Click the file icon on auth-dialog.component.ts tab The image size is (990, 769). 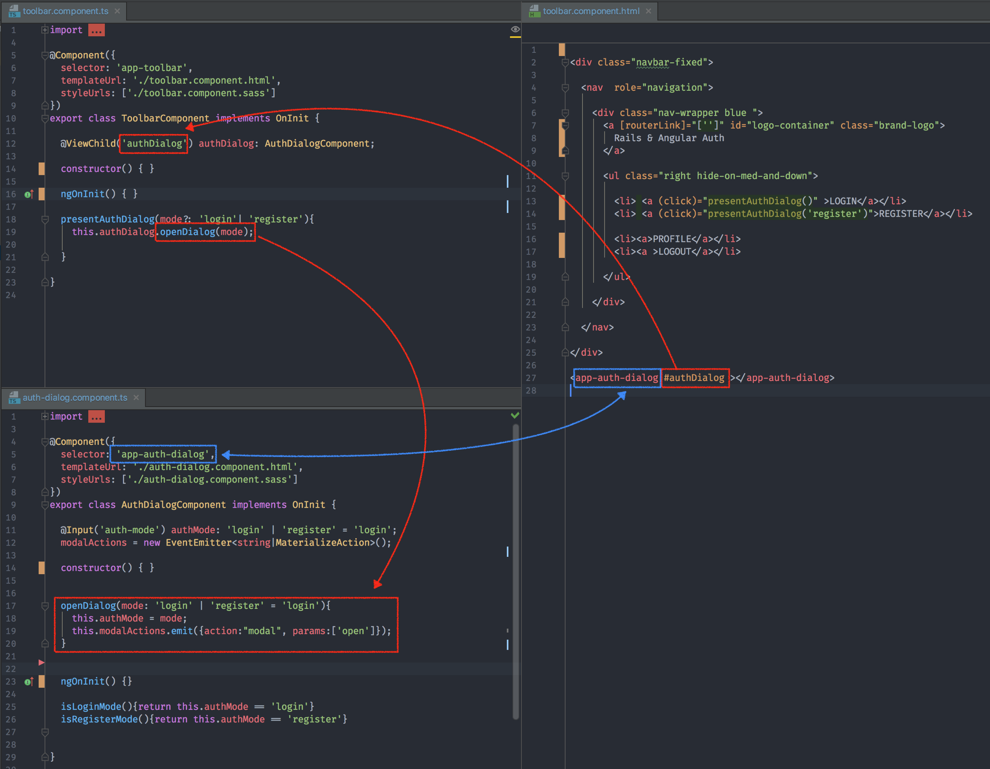point(14,398)
